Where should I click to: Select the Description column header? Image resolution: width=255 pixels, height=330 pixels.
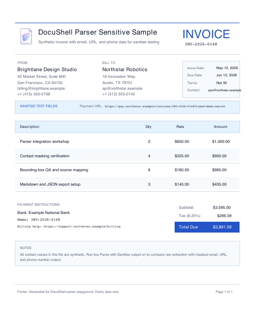pyautogui.click(x=30, y=127)
